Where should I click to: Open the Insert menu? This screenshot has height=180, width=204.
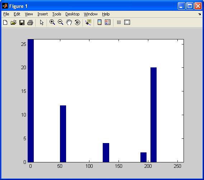tap(42, 14)
